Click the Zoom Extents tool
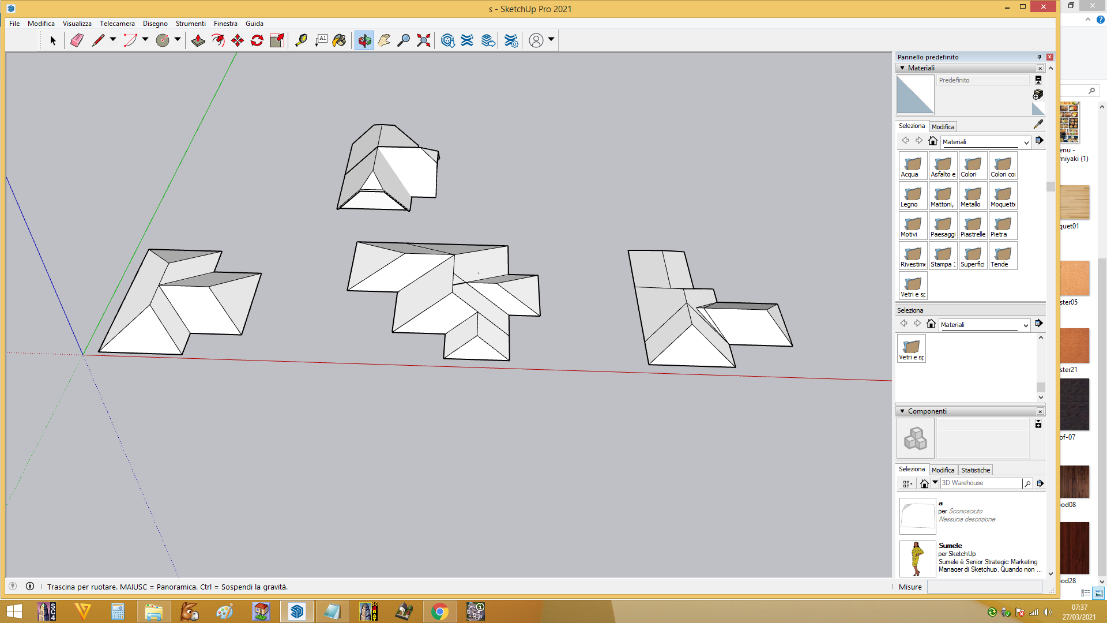1107x623 pixels. point(424,40)
